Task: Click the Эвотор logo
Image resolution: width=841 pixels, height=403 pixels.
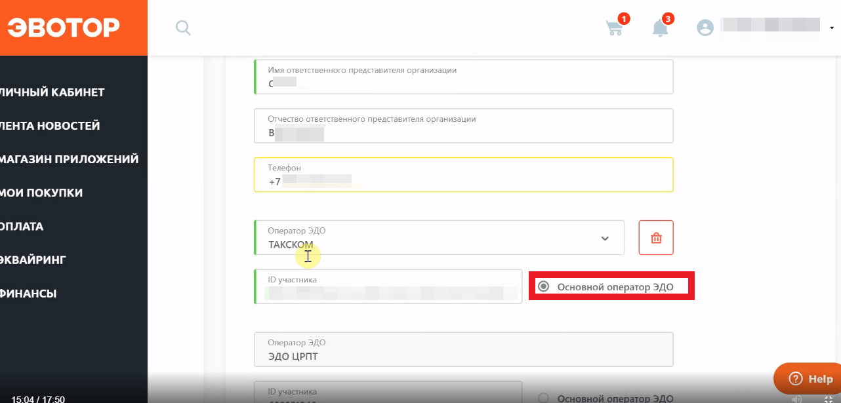Action: [x=64, y=28]
